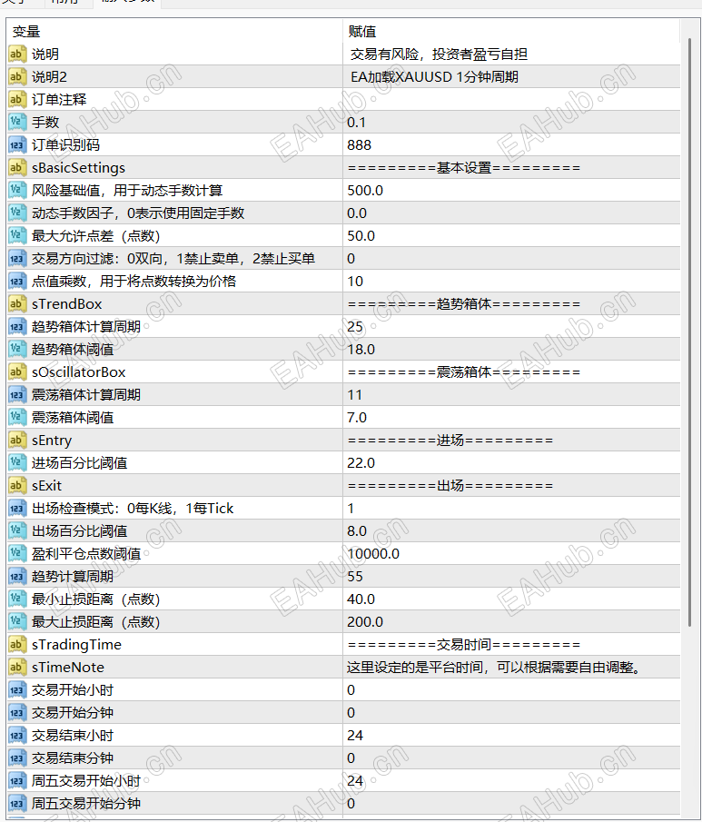Click the double-type icon beside 手数
The height and width of the screenshot is (822, 702).
pos(16,122)
